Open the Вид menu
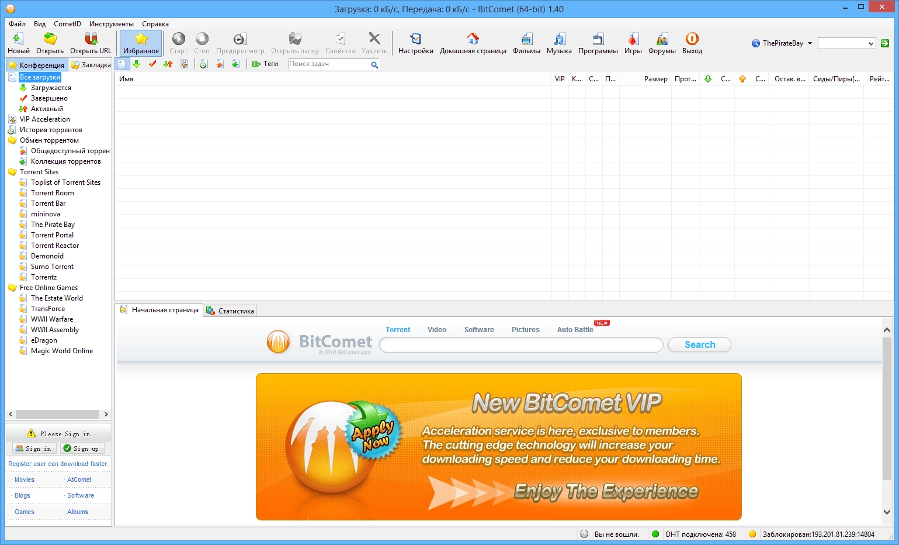 pos(40,24)
